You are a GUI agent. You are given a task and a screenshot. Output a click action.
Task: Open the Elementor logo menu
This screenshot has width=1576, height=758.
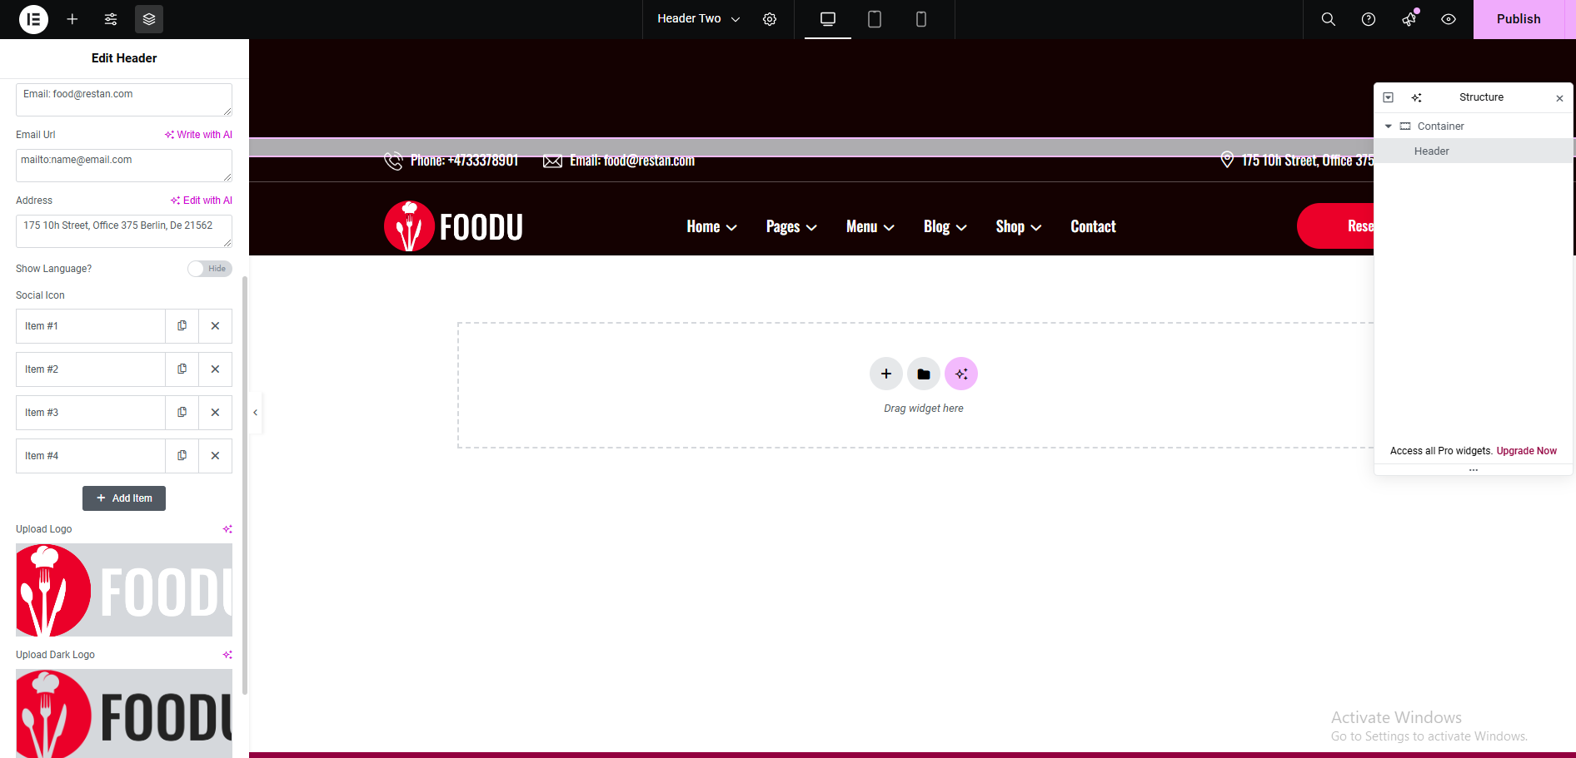(x=33, y=19)
